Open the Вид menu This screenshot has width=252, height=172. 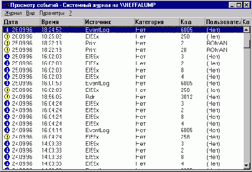(30, 13)
